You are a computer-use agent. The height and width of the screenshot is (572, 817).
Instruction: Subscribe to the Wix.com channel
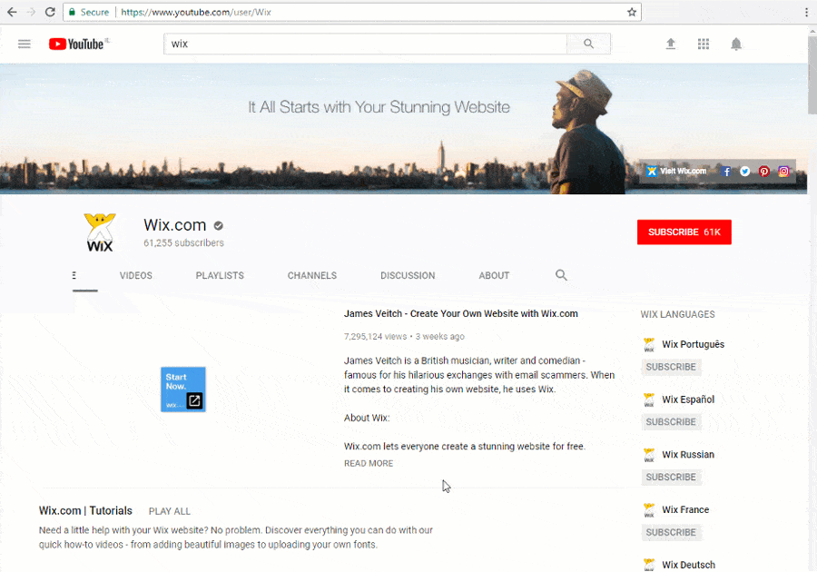tap(684, 232)
